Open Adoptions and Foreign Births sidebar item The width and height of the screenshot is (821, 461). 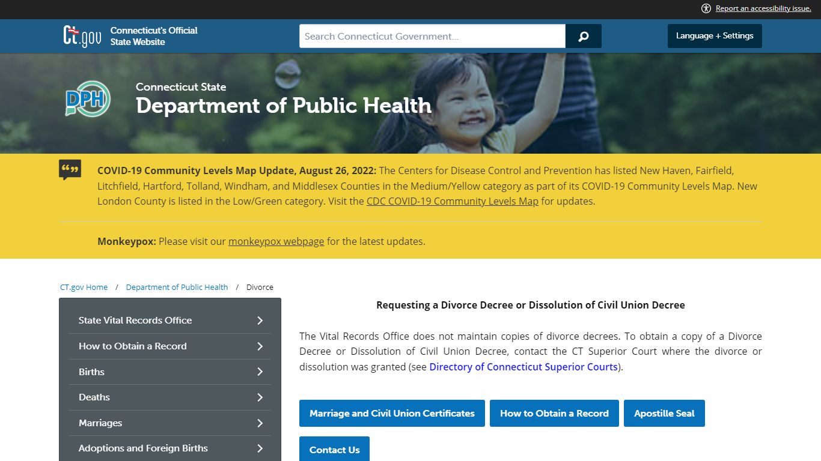pos(170,448)
